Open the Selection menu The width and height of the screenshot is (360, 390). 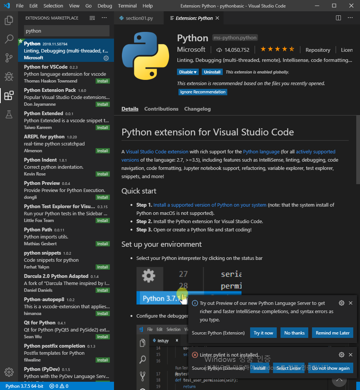53,6
